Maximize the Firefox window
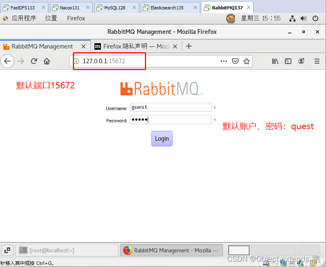Screen dimensions: 326x267 click(x=304, y=32)
